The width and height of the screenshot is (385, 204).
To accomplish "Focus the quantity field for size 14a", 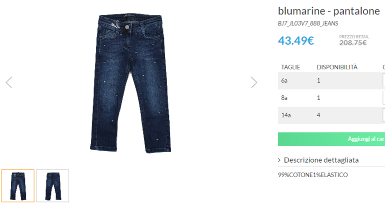I will pos(384,115).
